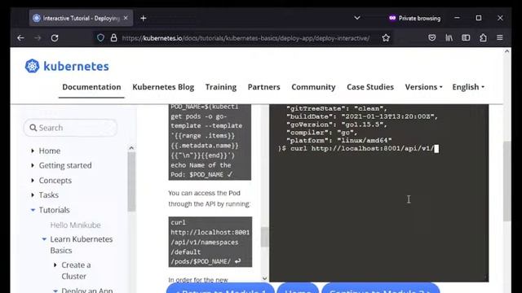Collapse the Learn Kubernetes Basics arrow
The image size is (522, 293).
coord(44,239)
